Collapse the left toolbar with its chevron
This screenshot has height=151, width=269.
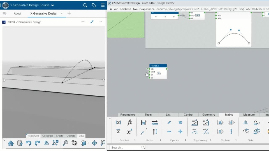click(x=4, y=140)
